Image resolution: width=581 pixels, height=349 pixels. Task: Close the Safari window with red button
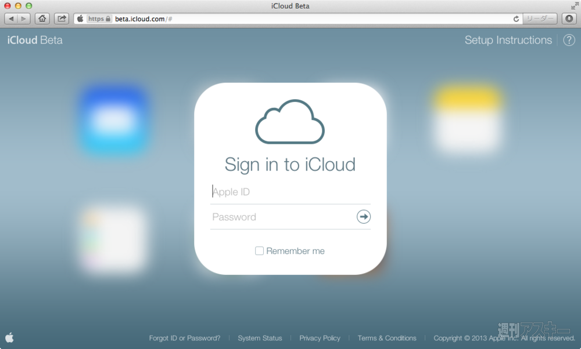click(x=8, y=6)
